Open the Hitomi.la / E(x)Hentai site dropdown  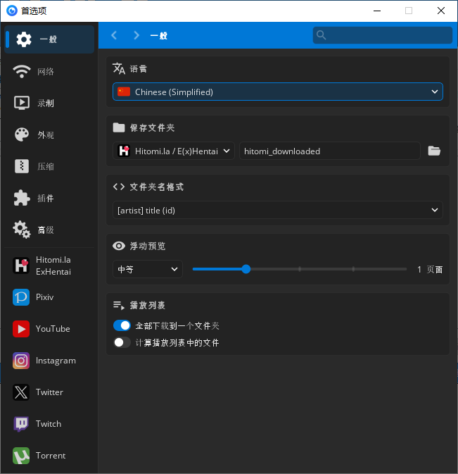pyautogui.click(x=174, y=151)
